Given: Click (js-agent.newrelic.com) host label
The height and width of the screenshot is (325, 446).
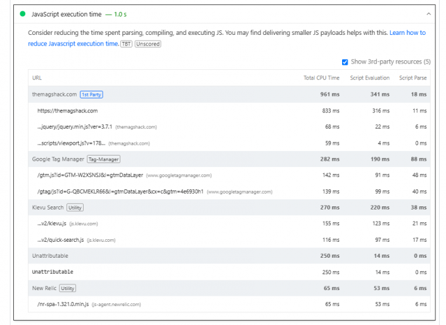Looking at the screenshot, I should pyautogui.click(x=116, y=305).
